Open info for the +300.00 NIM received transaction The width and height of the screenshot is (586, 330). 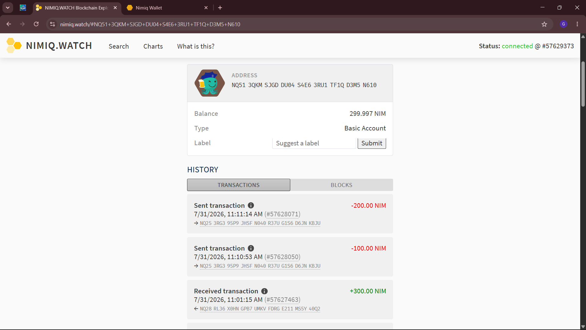click(x=264, y=291)
